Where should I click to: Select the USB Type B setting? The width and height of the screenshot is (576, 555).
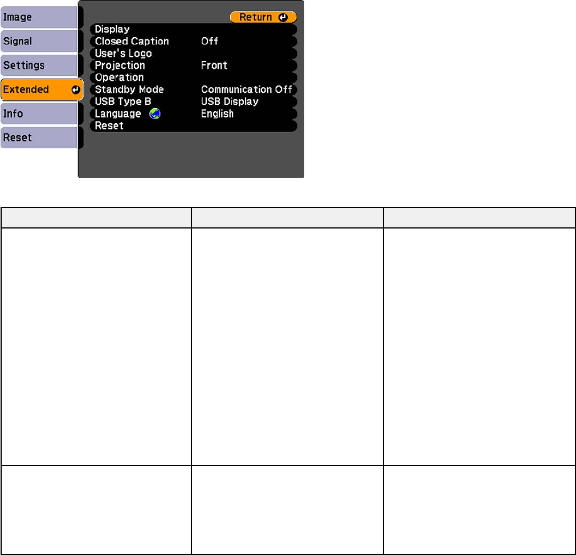click(194, 101)
